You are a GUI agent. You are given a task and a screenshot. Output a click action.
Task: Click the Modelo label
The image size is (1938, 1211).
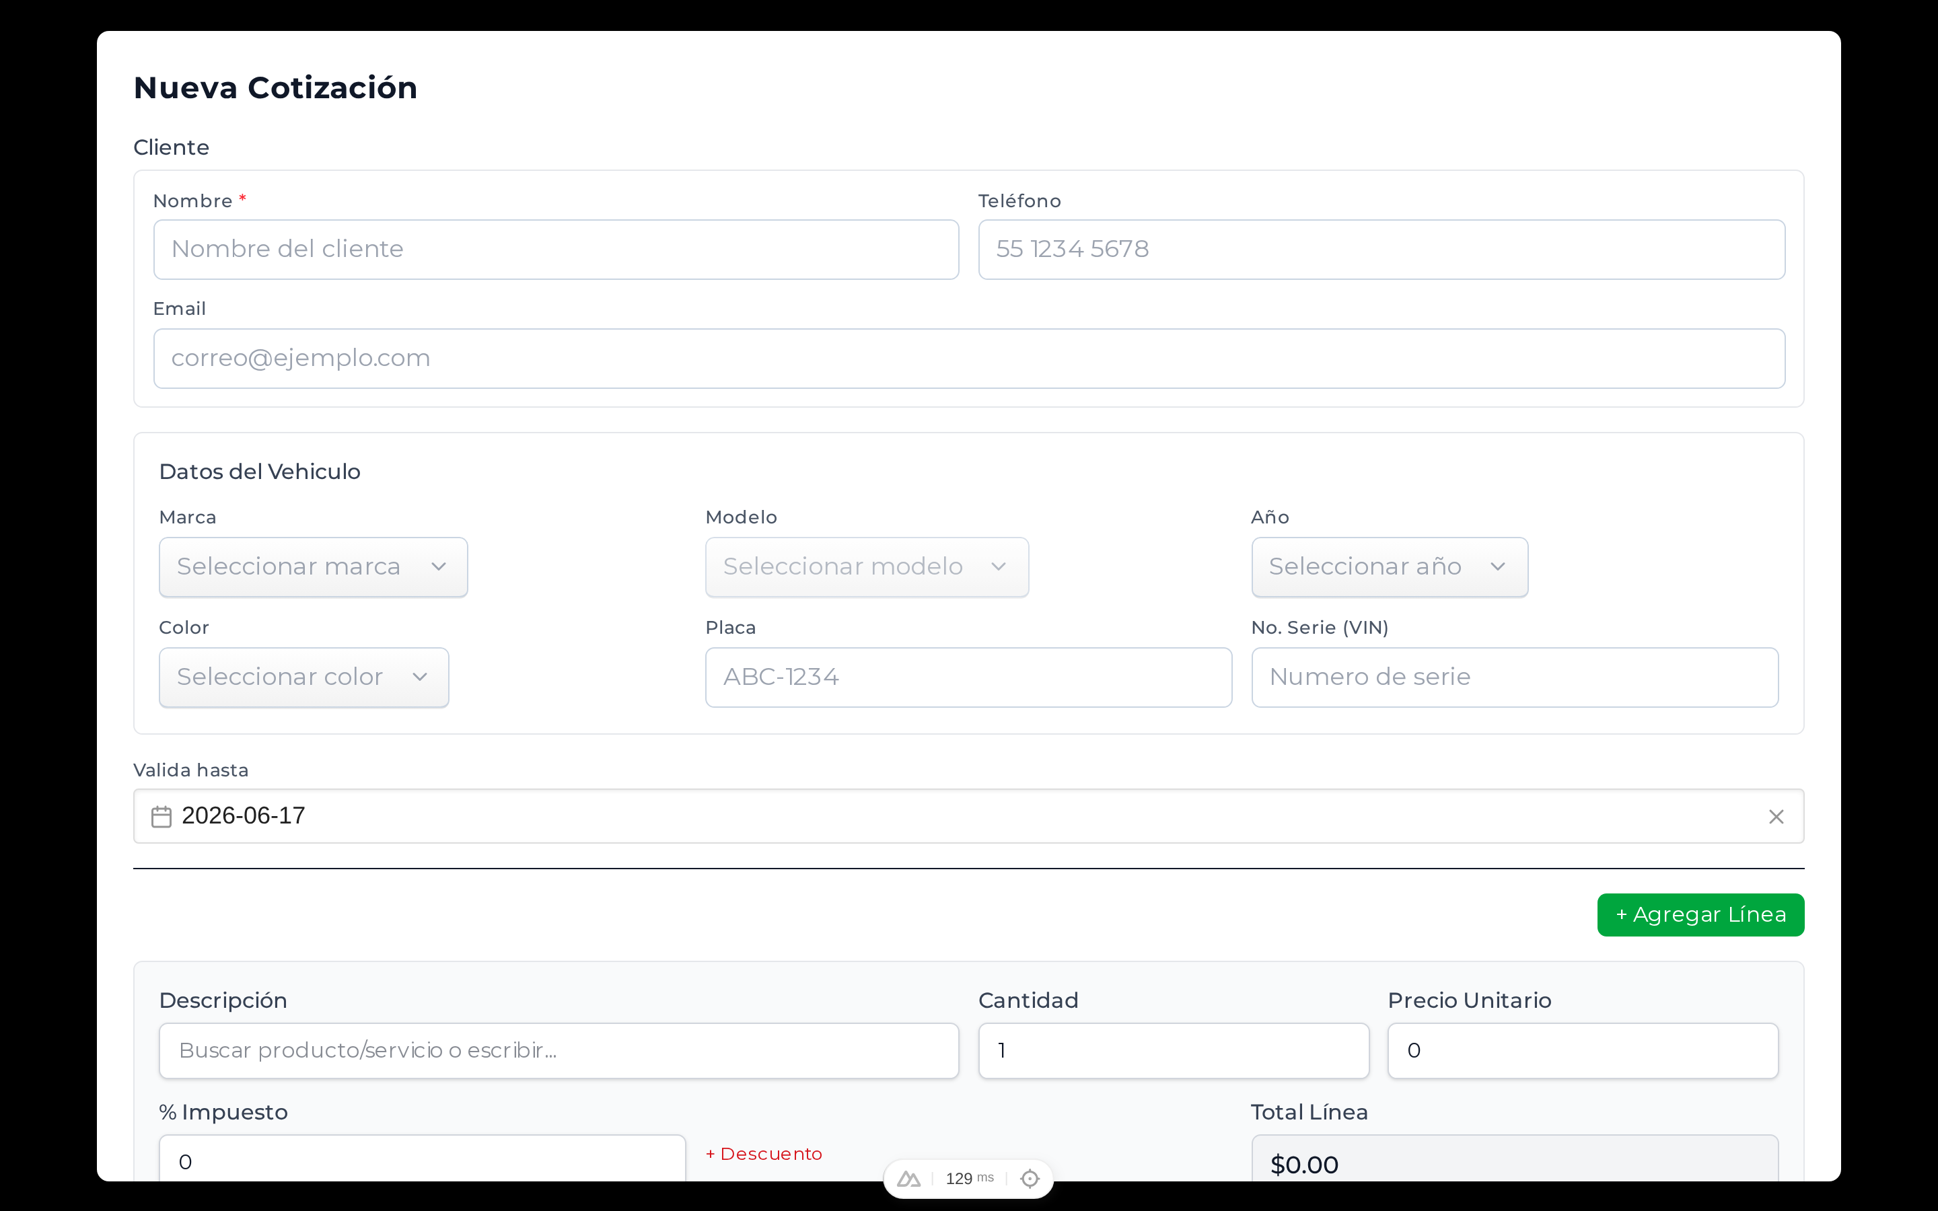tap(741, 517)
